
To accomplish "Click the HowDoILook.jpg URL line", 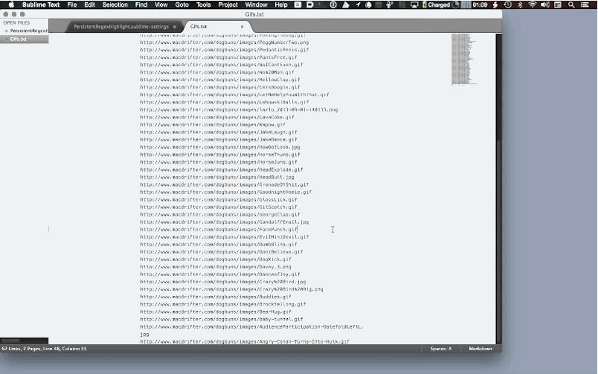I will tap(220, 147).
